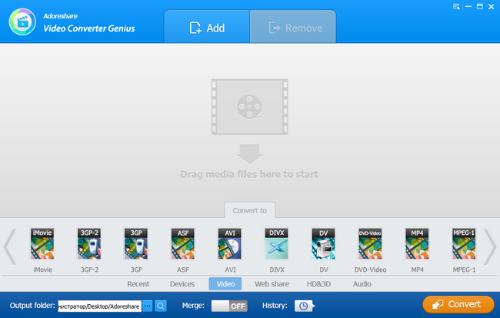Choose the 3GP-2 format icon
500x318 pixels.
[x=89, y=243]
